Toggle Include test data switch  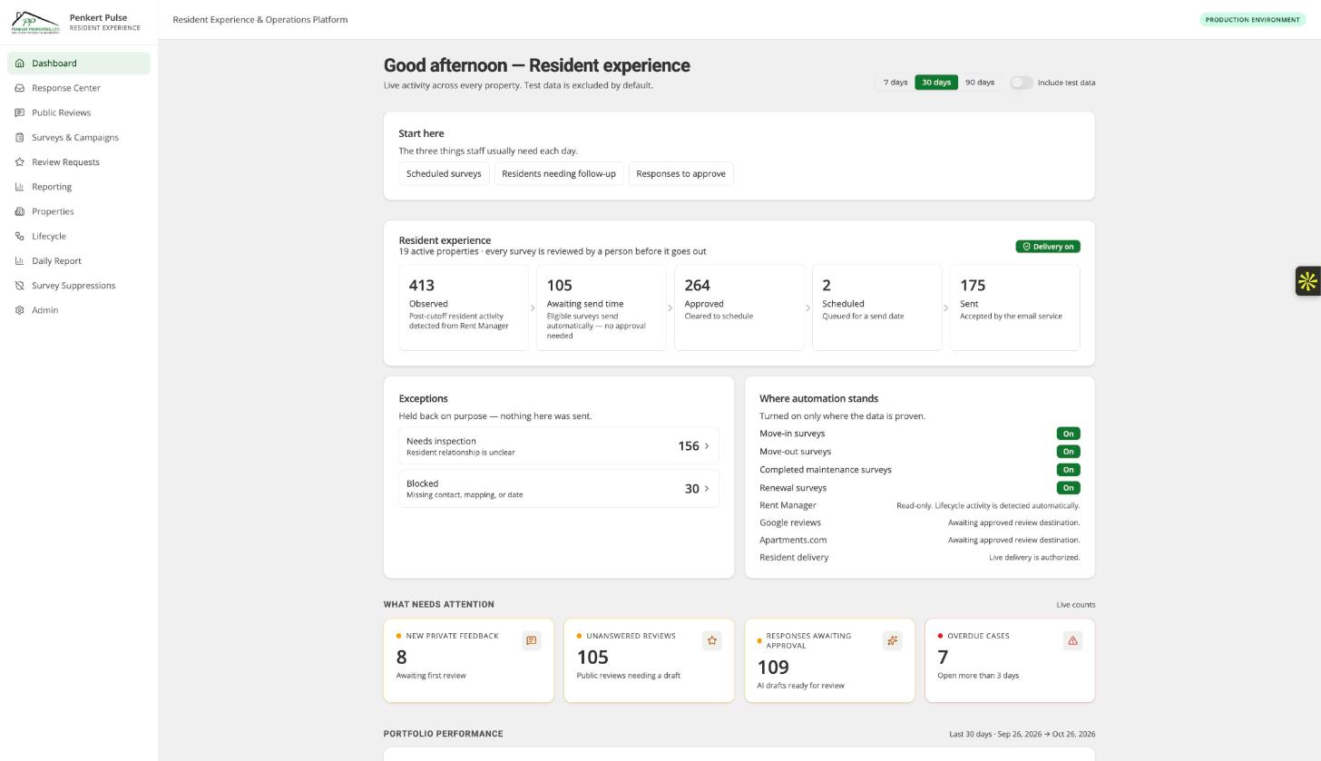(x=1022, y=83)
